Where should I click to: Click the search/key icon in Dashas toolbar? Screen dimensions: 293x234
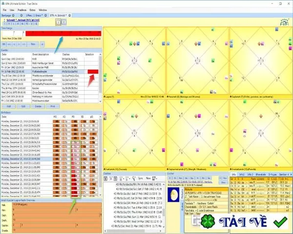click(x=134, y=178)
